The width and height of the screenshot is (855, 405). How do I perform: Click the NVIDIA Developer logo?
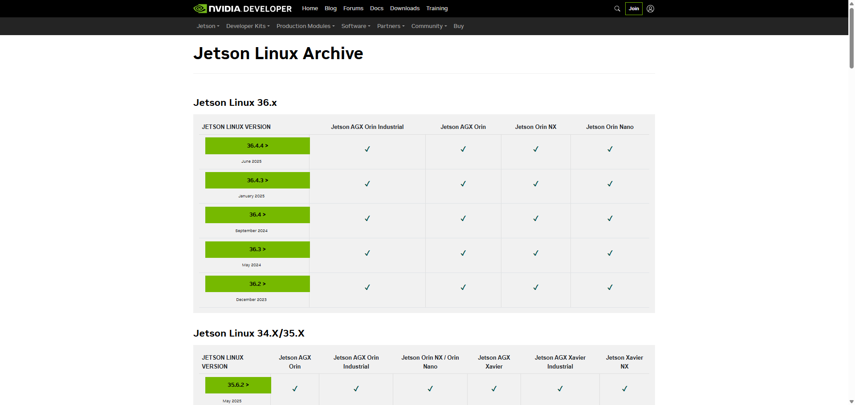tap(243, 8)
